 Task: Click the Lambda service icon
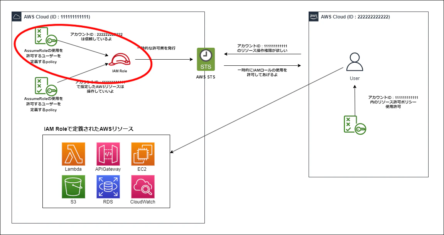[73, 154]
